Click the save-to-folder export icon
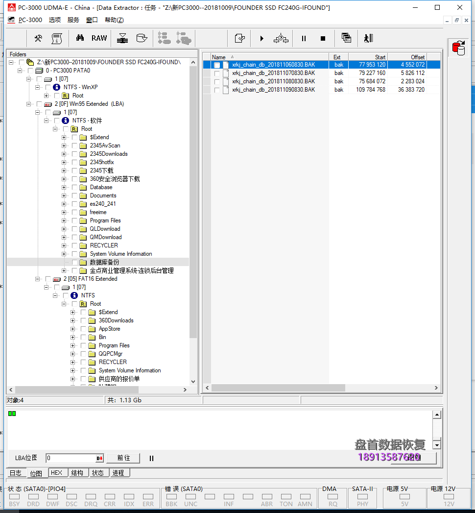 239,38
